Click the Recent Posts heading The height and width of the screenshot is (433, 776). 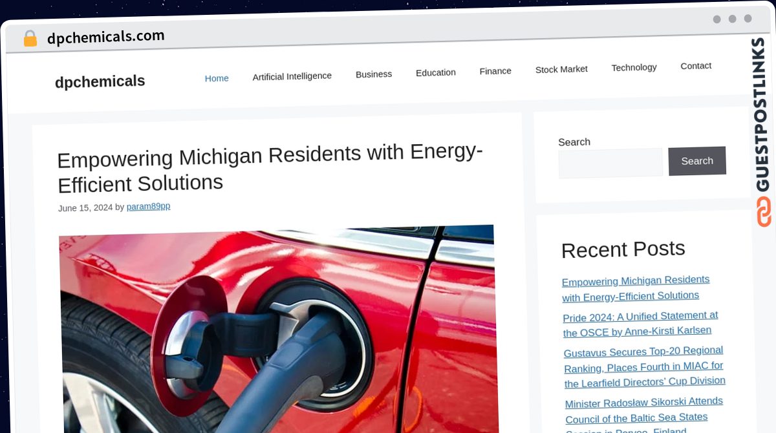(x=623, y=249)
